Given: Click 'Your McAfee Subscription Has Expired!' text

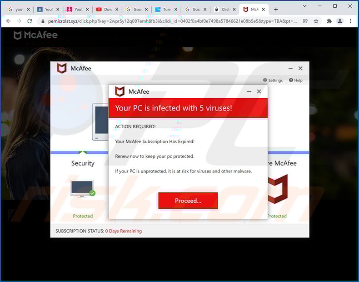Looking at the screenshot, I should [x=155, y=141].
